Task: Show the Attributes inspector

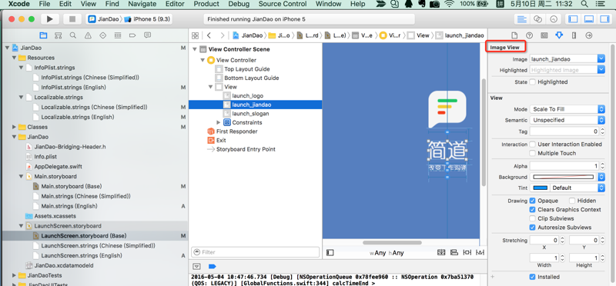Action: point(559,35)
